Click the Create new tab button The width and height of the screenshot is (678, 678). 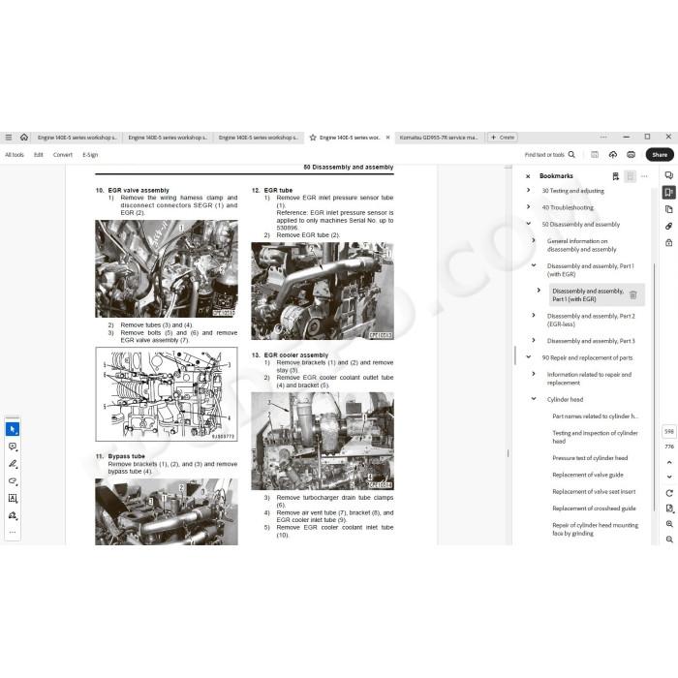pos(503,138)
